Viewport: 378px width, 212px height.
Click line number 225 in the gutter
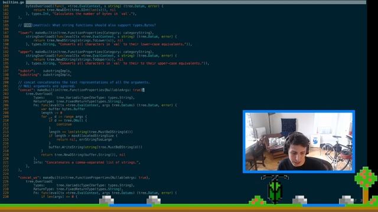[x=5, y=178]
